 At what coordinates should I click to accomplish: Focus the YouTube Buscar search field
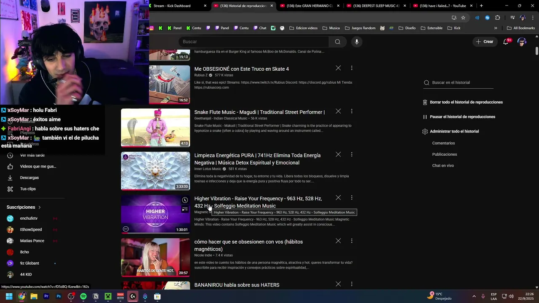(x=253, y=42)
